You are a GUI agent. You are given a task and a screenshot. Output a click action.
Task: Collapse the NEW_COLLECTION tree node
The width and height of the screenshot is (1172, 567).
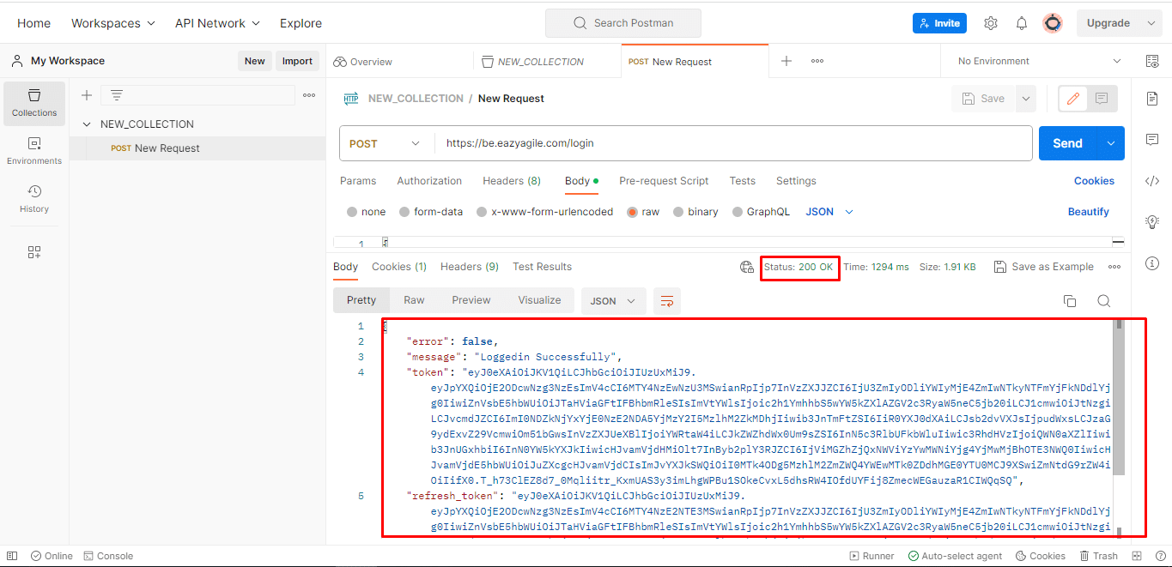pos(87,124)
